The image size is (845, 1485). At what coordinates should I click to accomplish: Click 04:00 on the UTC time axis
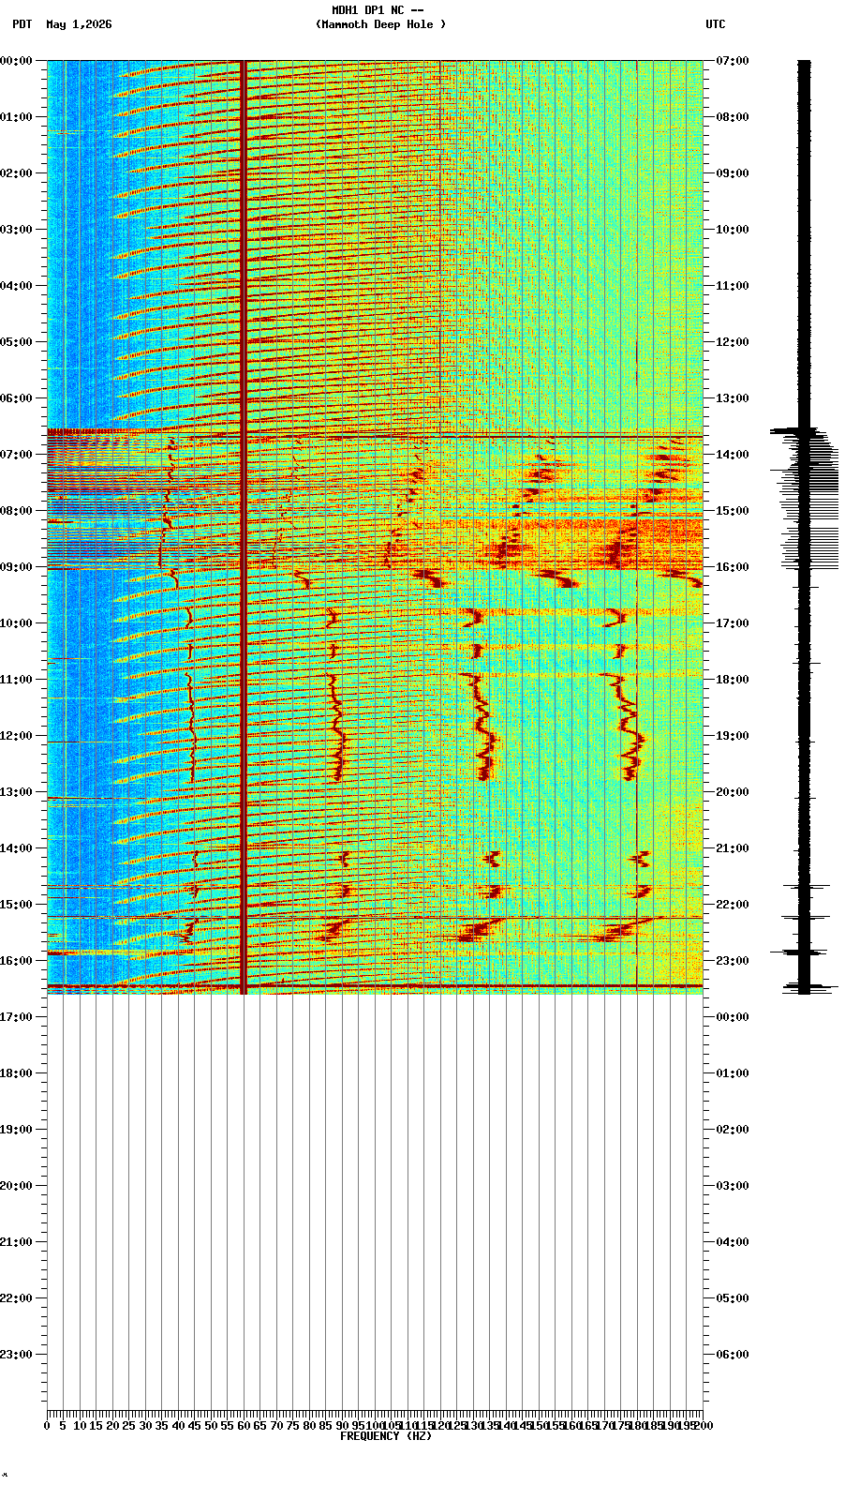pyautogui.click(x=733, y=1242)
